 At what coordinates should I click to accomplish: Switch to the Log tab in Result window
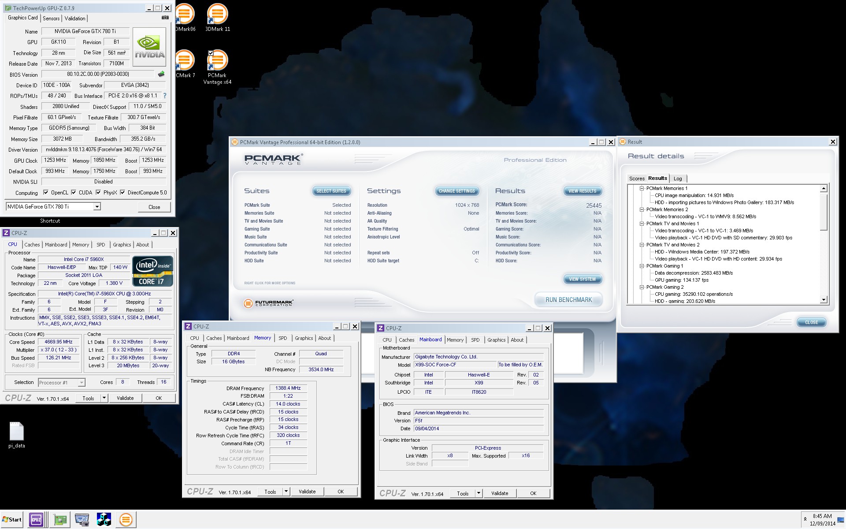pyautogui.click(x=678, y=179)
